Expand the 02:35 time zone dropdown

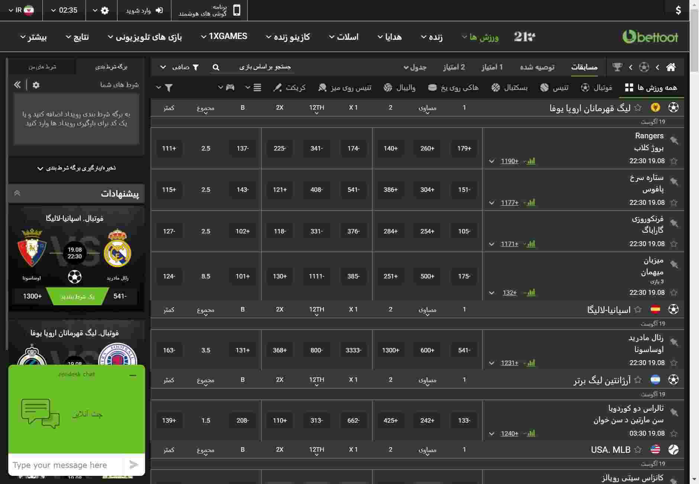(x=64, y=10)
